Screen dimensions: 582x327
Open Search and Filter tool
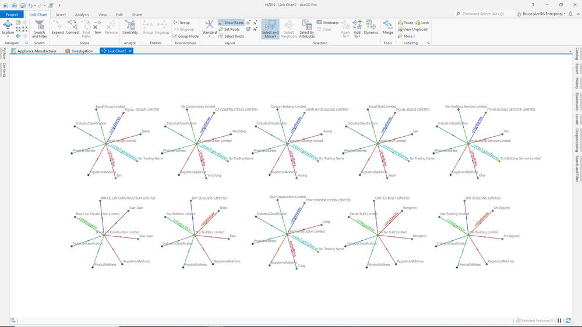click(40, 29)
